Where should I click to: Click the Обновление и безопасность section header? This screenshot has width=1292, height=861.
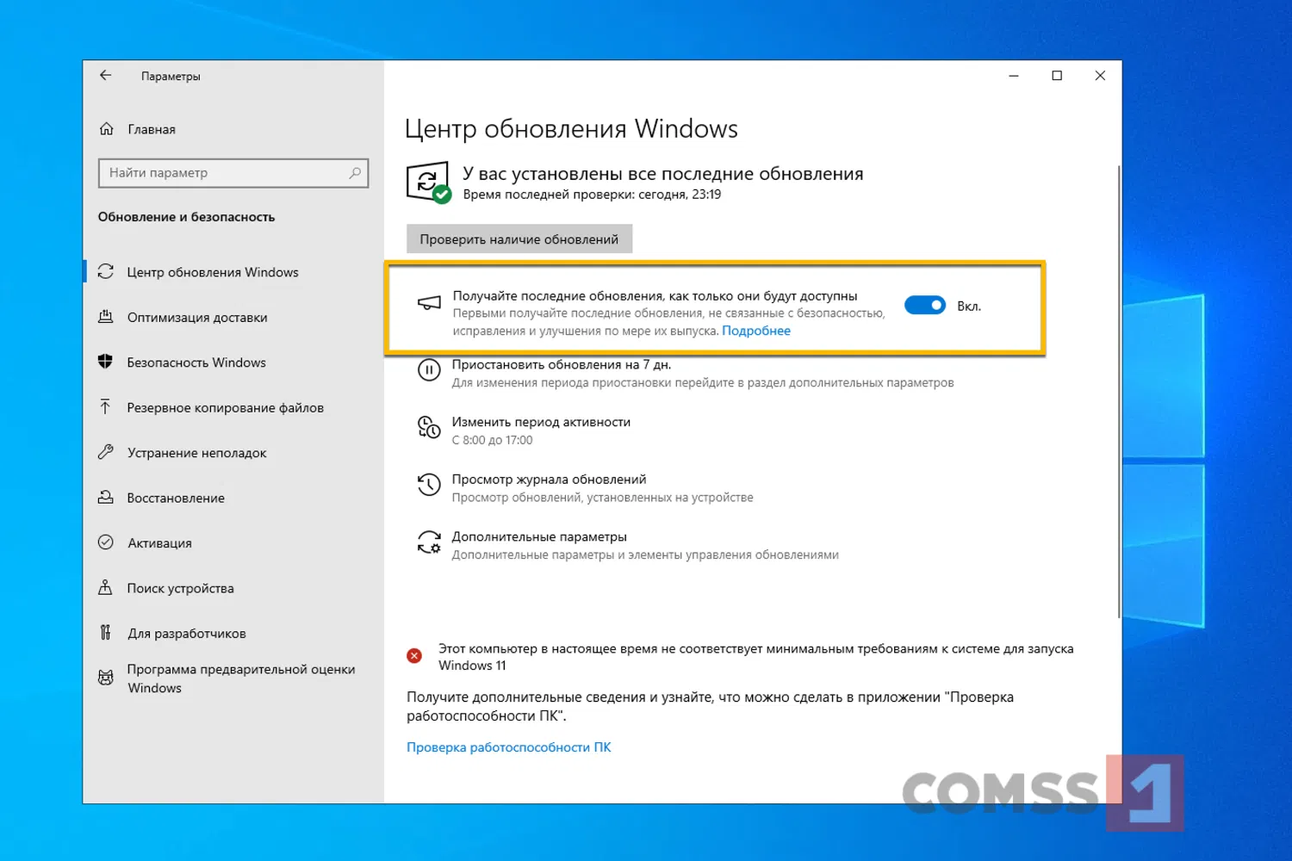(187, 217)
